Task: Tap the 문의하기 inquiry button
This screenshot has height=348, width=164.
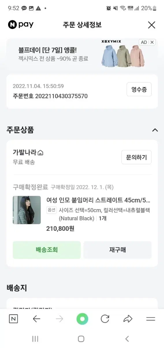Action: click(x=137, y=157)
